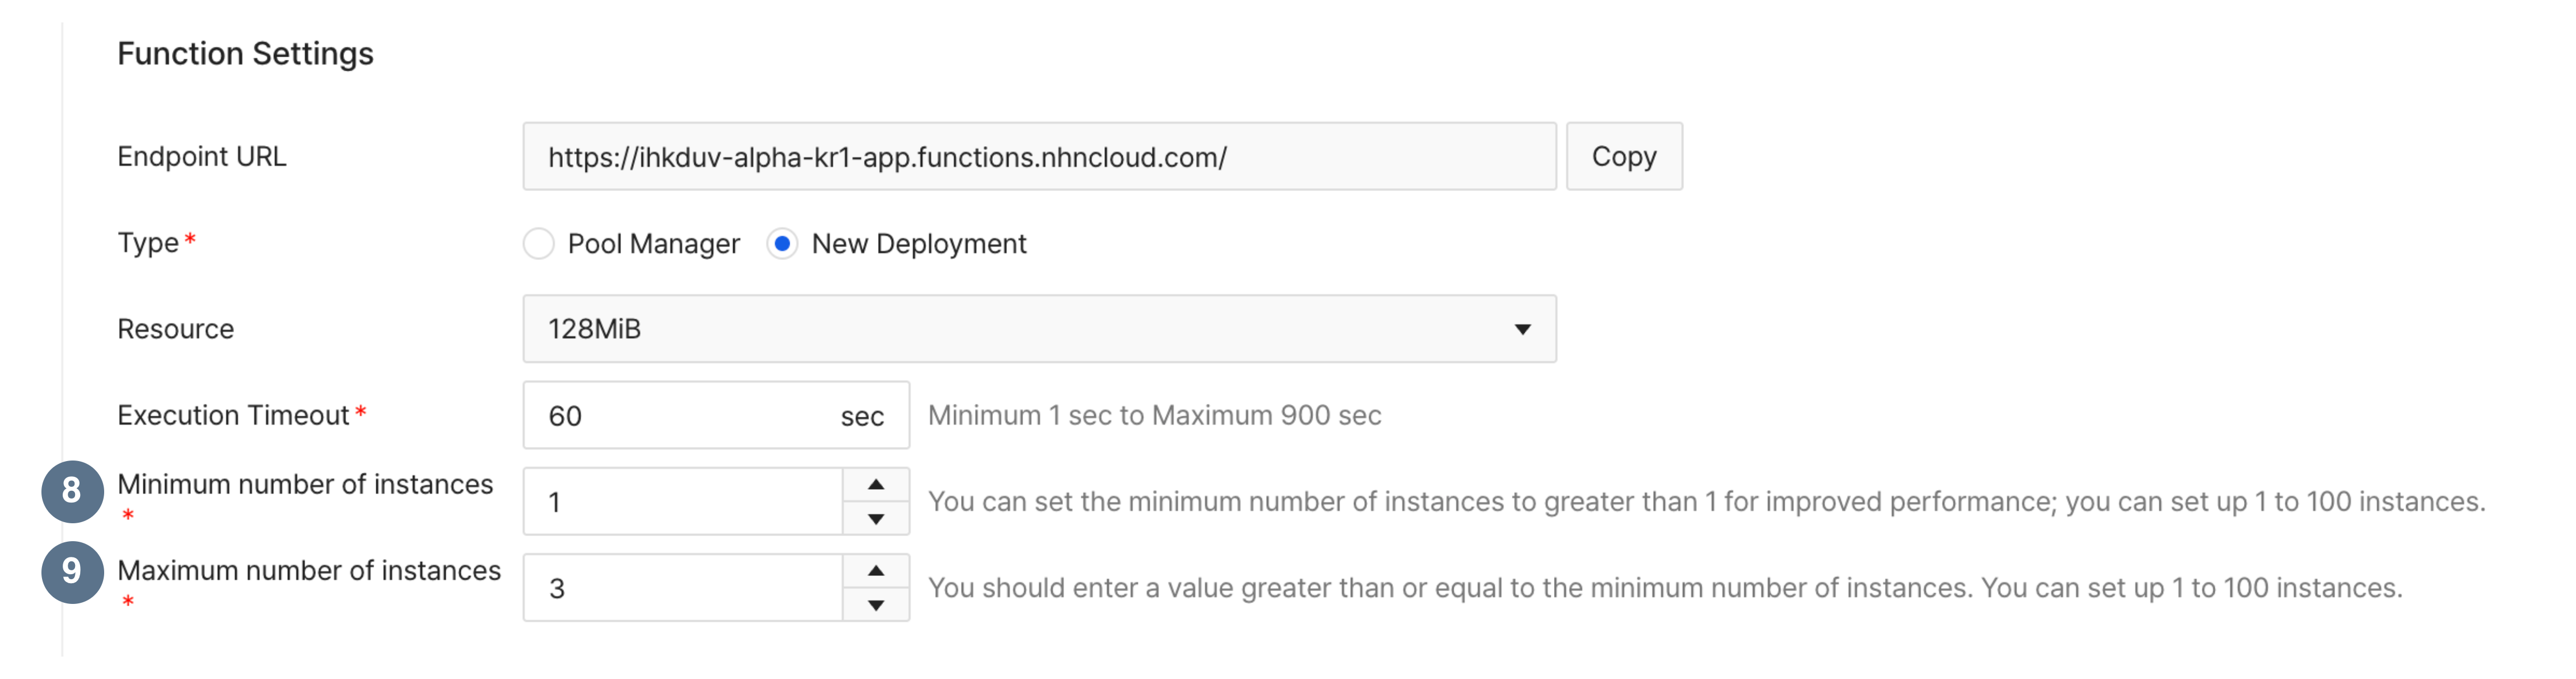2576x679 pixels.
Task: Click the Endpoint URL text field
Action: [1038, 157]
